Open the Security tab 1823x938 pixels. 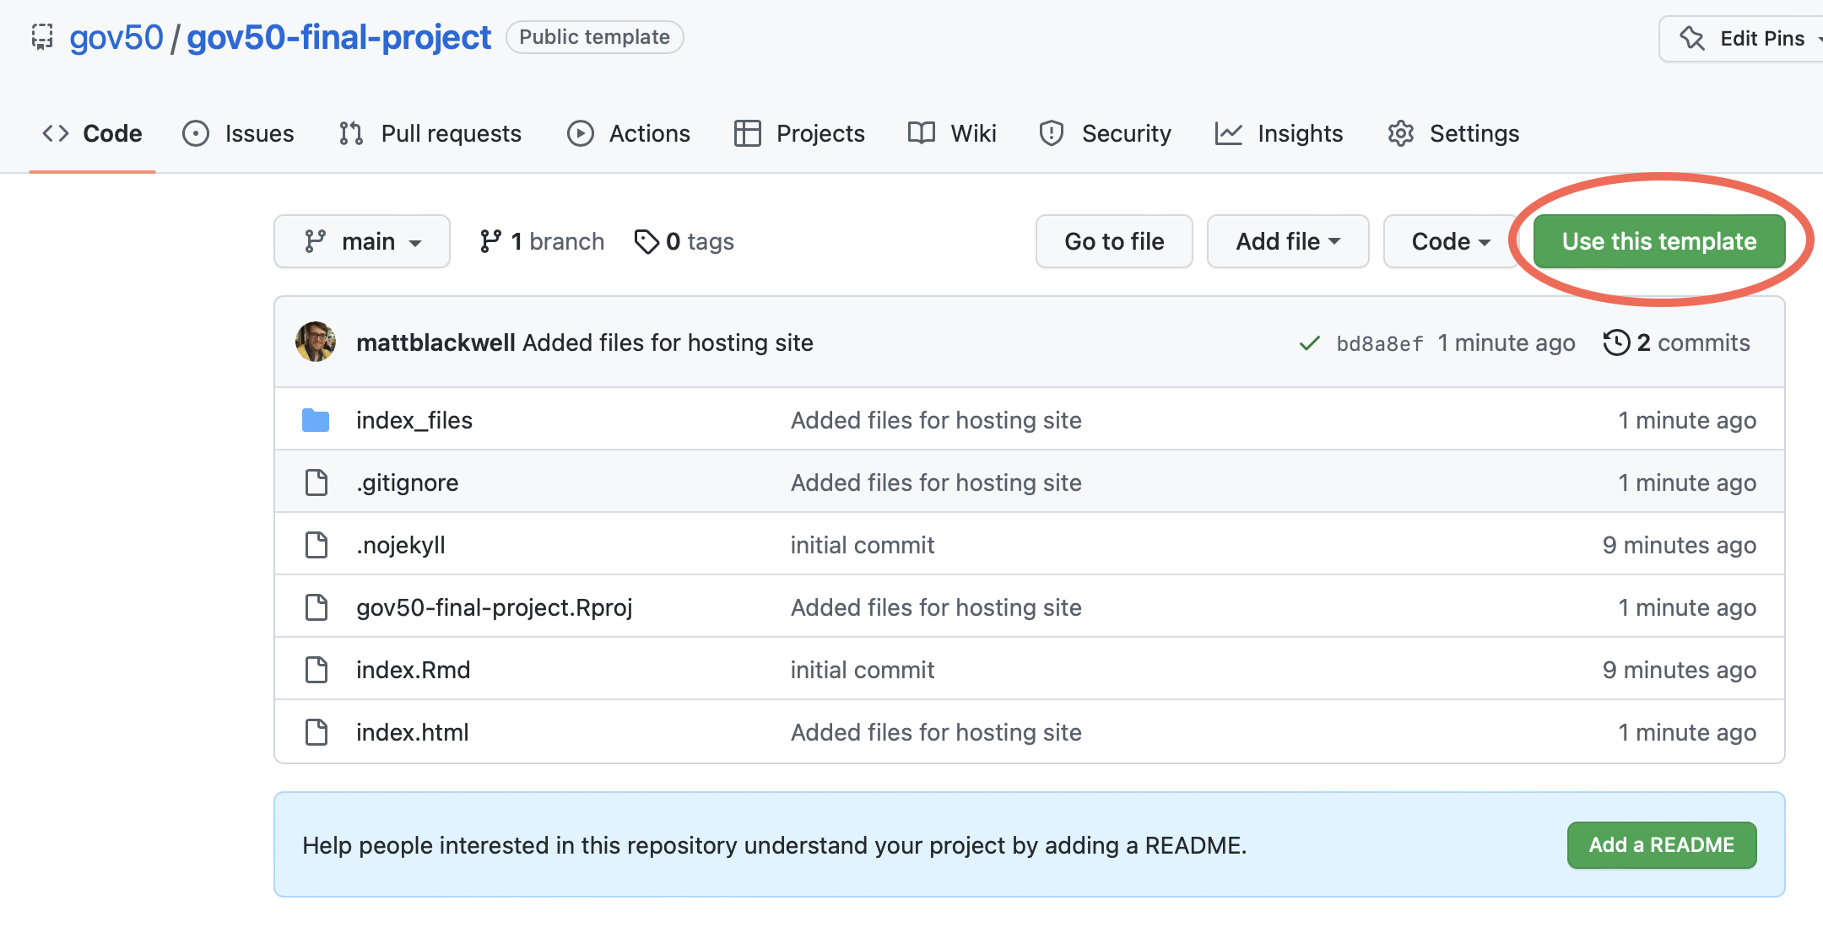pyautogui.click(x=1105, y=133)
